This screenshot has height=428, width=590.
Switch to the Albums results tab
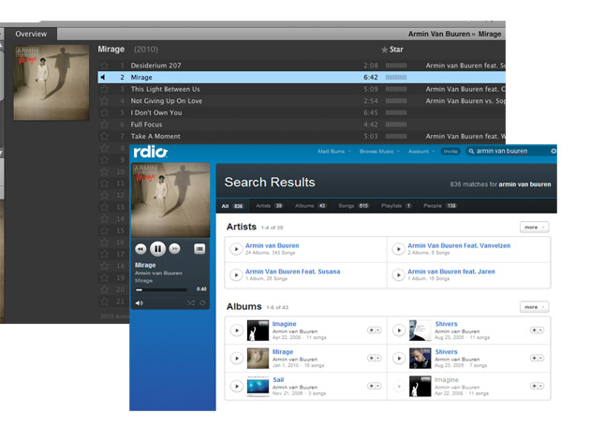310,206
